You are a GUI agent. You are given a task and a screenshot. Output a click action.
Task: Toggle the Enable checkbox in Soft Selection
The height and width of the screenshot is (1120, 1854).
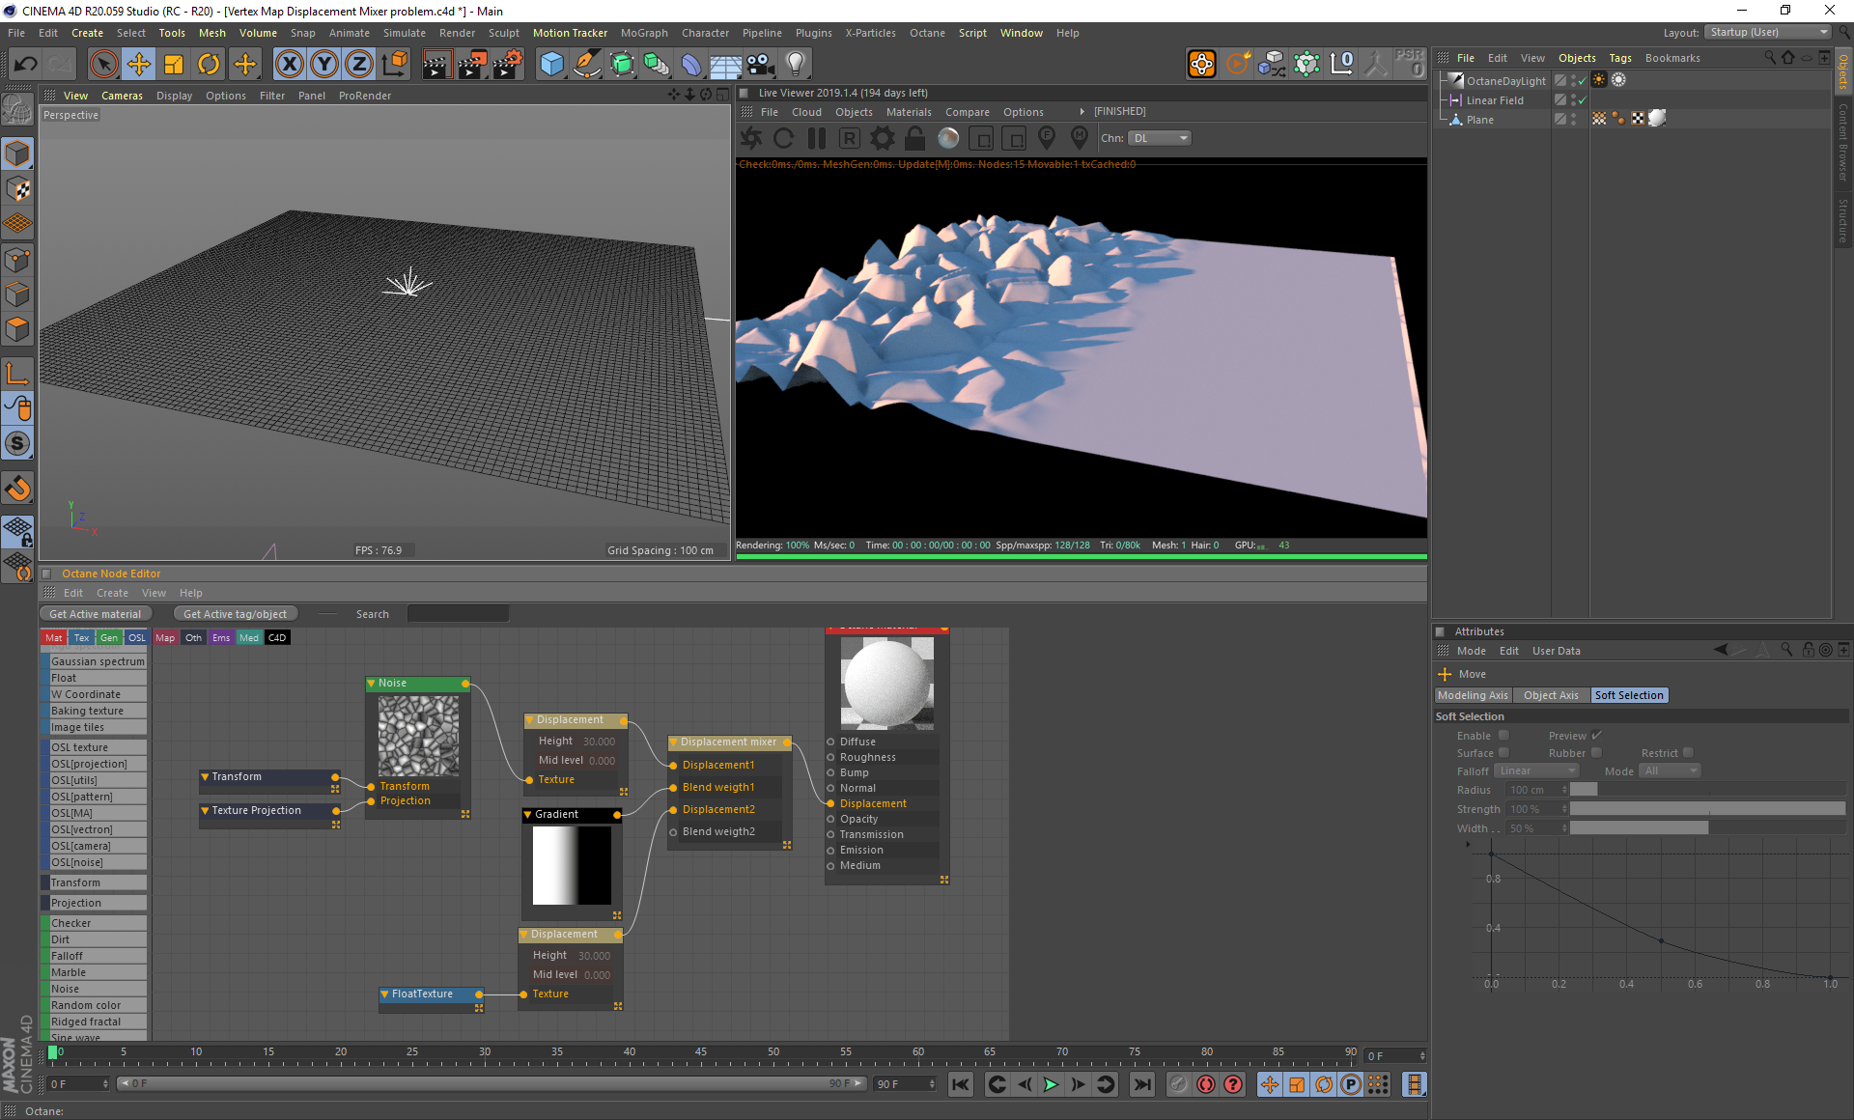point(1503,736)
